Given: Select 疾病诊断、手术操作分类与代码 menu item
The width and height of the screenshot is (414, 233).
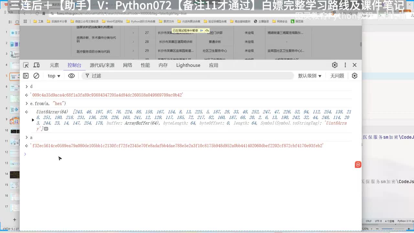Looking at the screenshot, I should (x=96, y=39).
